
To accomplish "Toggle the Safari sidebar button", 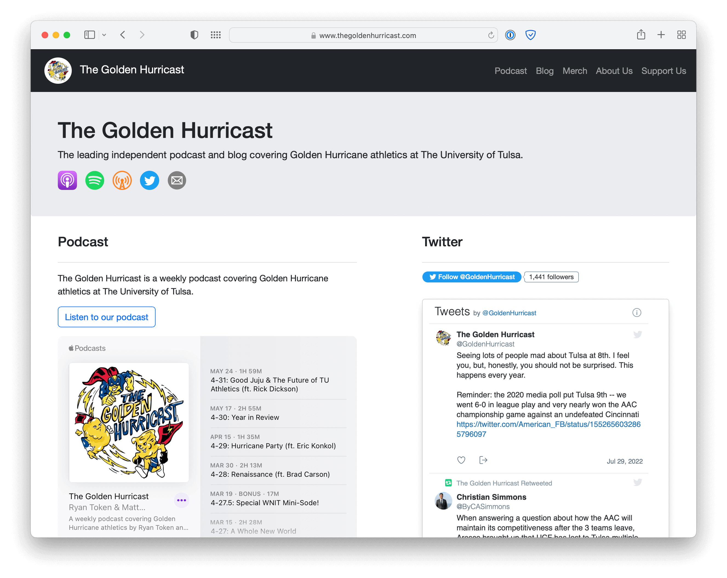I will tap(89, 35).
